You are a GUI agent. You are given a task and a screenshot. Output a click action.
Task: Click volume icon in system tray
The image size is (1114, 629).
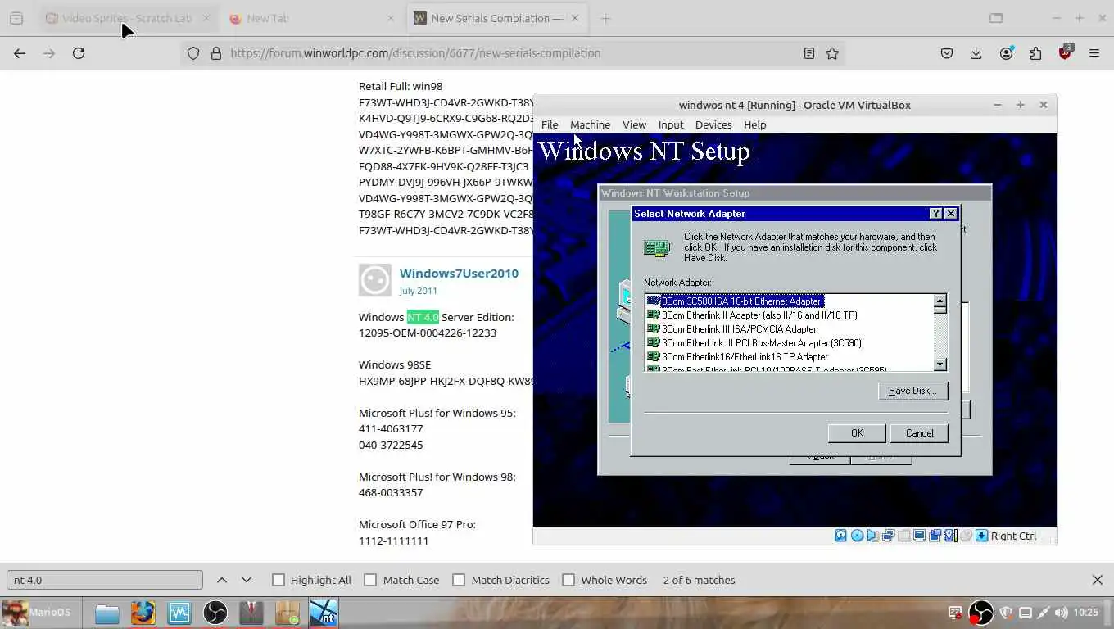tap(1062, 613)
